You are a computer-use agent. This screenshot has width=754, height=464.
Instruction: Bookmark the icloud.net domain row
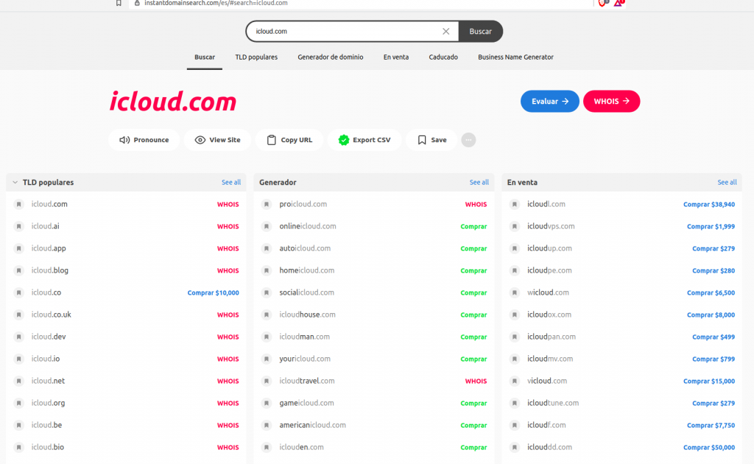pyautogui.click(x=18, y=382)
